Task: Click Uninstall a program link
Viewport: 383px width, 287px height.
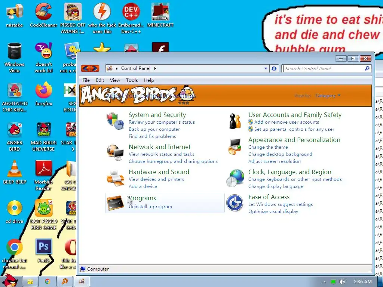Action: [150, 207]
